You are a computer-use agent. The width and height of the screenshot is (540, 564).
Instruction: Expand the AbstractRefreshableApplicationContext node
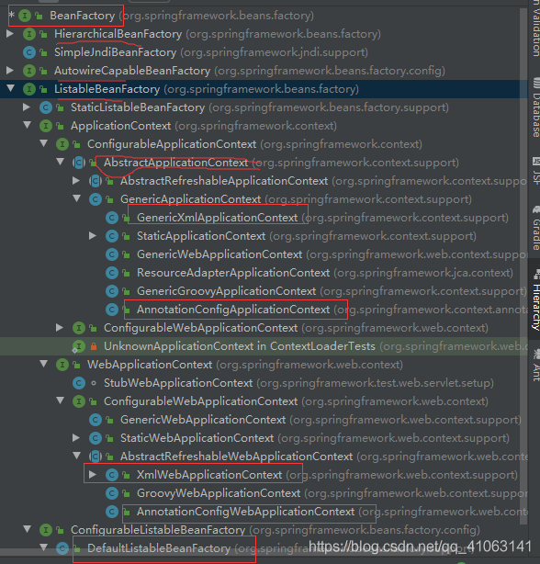tap(76, 180)
